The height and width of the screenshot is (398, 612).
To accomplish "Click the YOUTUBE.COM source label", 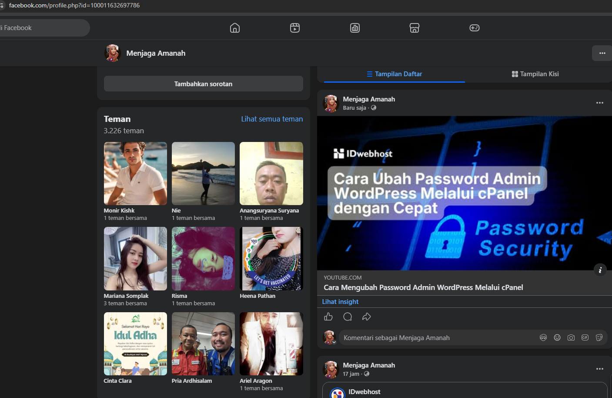I will pyautogui.click(x=342, y=277).
